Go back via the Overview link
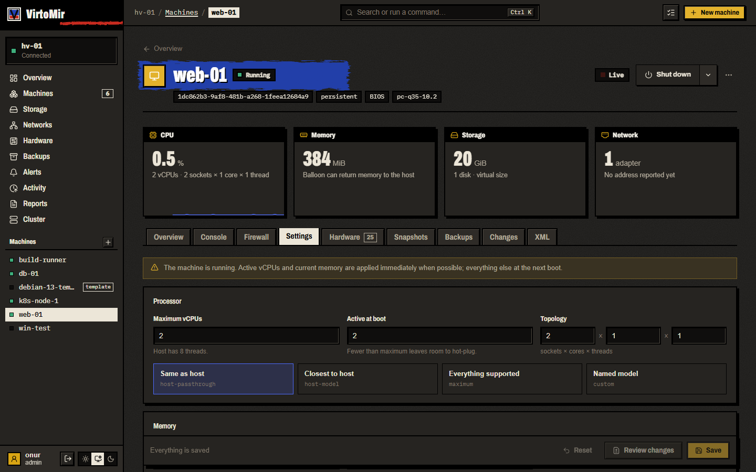The height and width of the screenshot is (472, 756). pos(163,49)
